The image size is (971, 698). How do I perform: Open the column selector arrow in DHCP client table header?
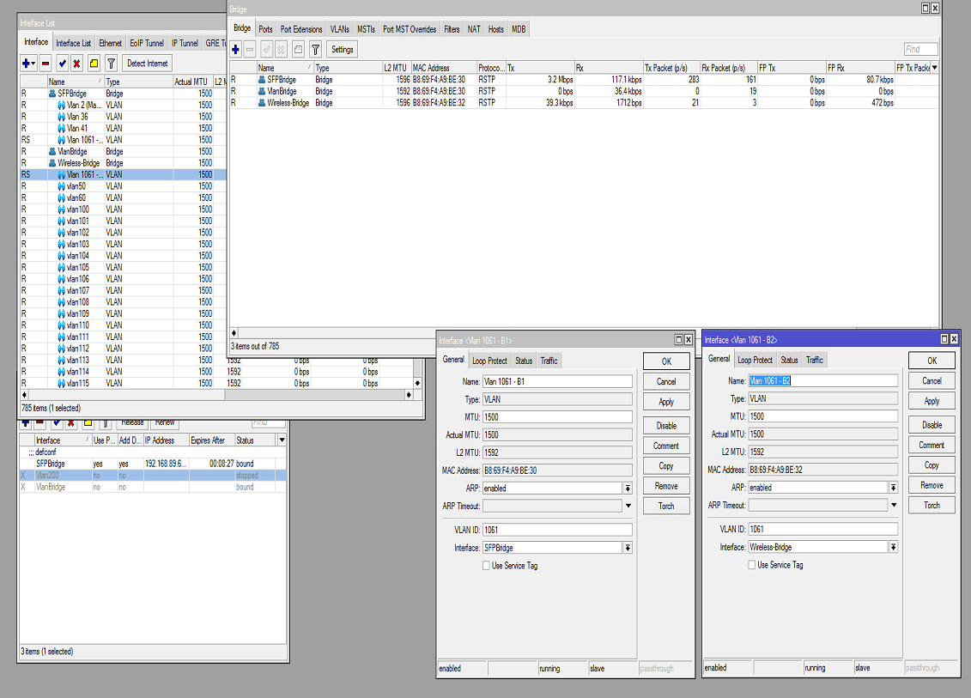pos(282,440)
